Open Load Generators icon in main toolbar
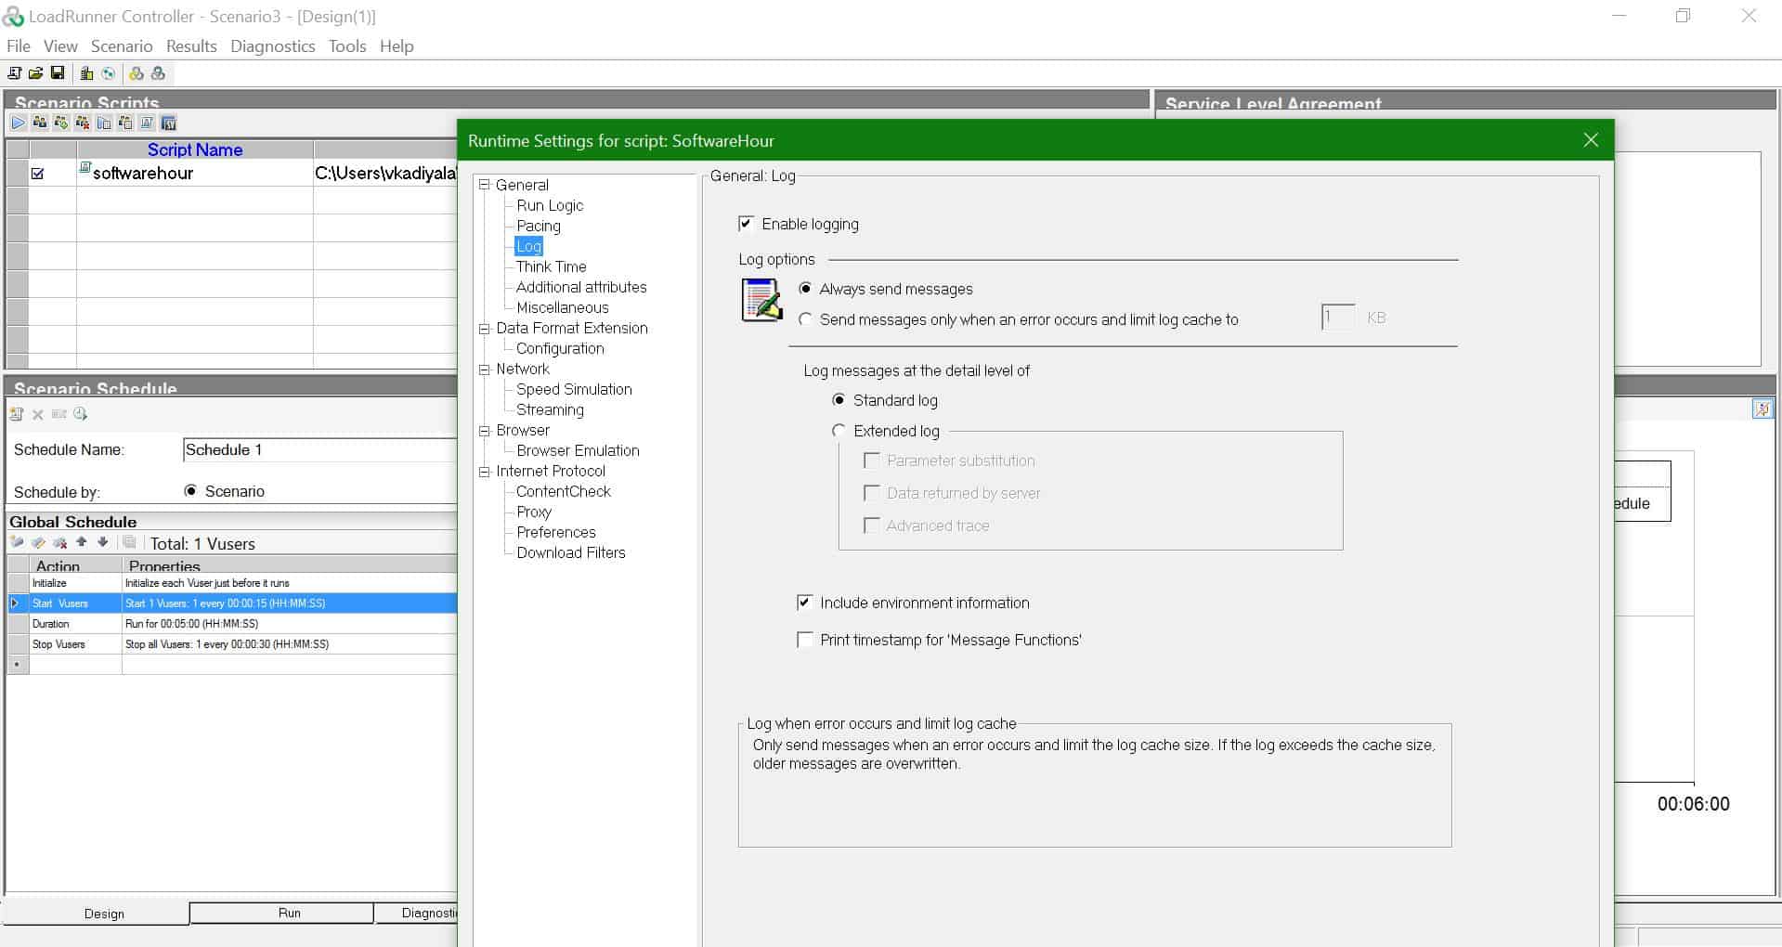The image size is (1782, 947). [87, 73]
